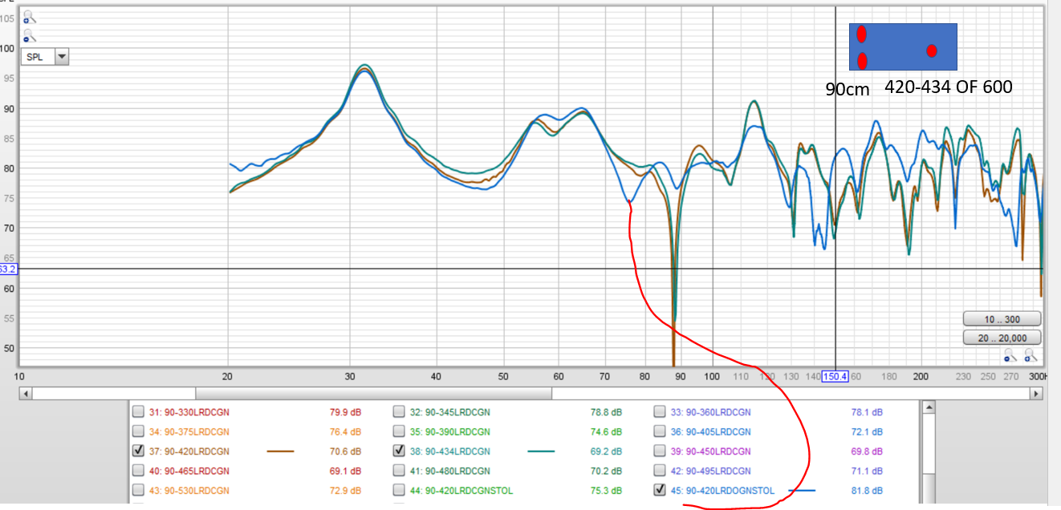Click the label 39: 90-450LRDCGN

(711, 451)
